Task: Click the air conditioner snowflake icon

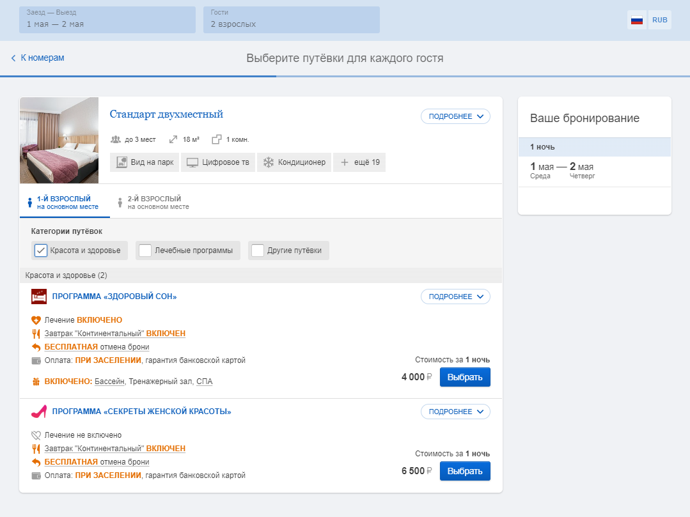Action: [x=269, y=162]
